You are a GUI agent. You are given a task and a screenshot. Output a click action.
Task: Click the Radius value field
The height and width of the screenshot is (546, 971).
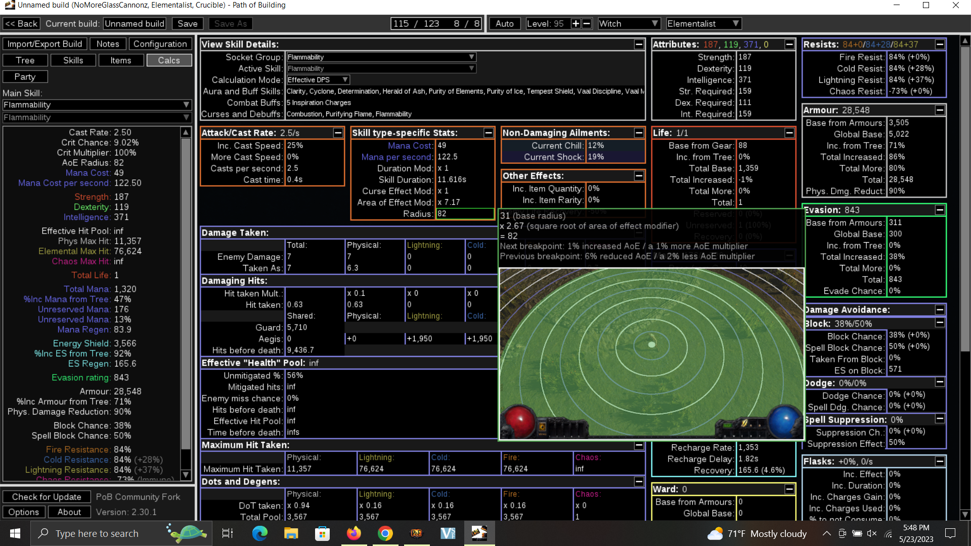(x=465, y=214)
